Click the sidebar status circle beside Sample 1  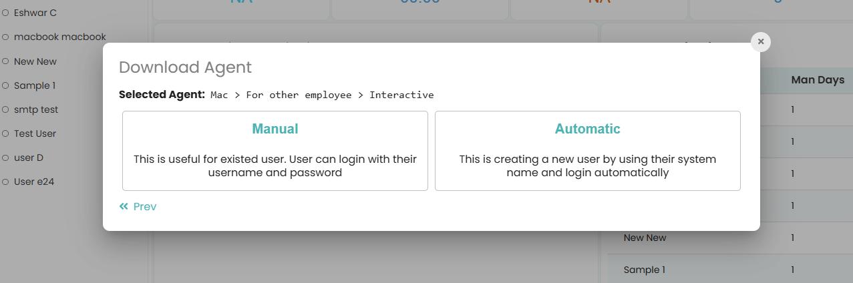[x=5, y=85]
